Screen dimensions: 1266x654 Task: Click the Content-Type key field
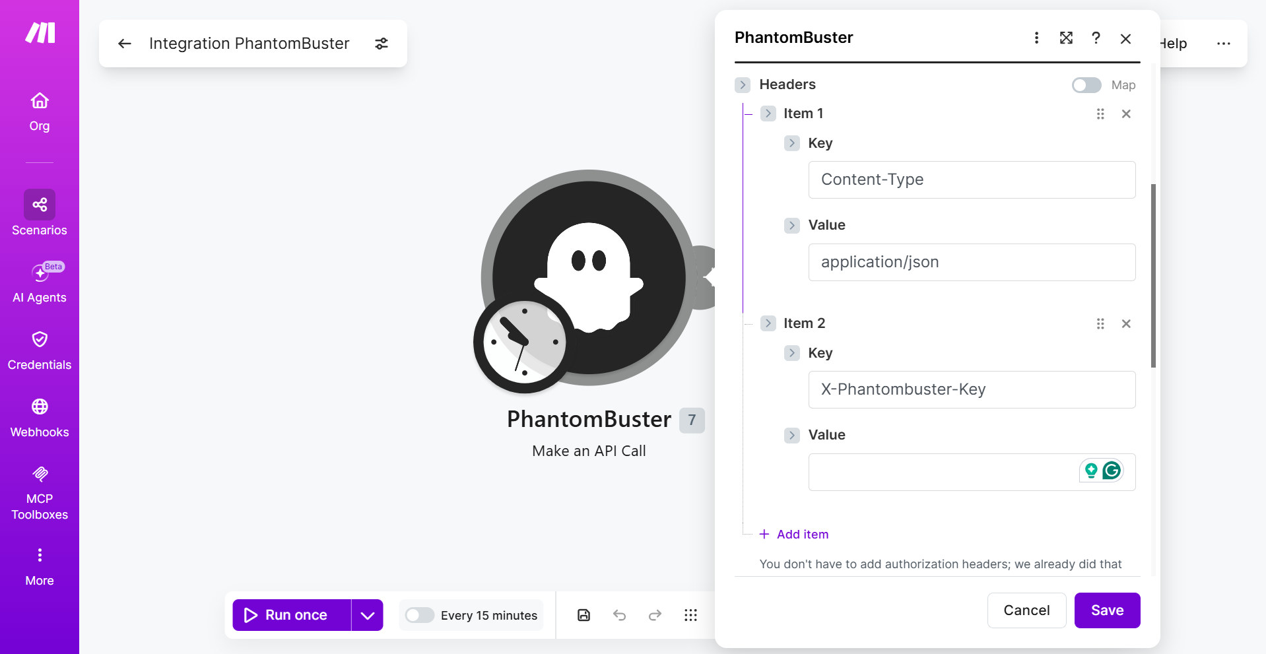tap(972, 180)
